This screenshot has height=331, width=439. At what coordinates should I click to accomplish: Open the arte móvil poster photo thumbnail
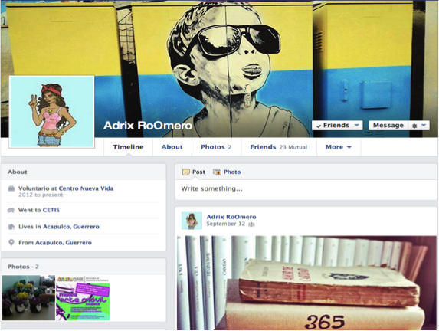(x=83, y=298)
